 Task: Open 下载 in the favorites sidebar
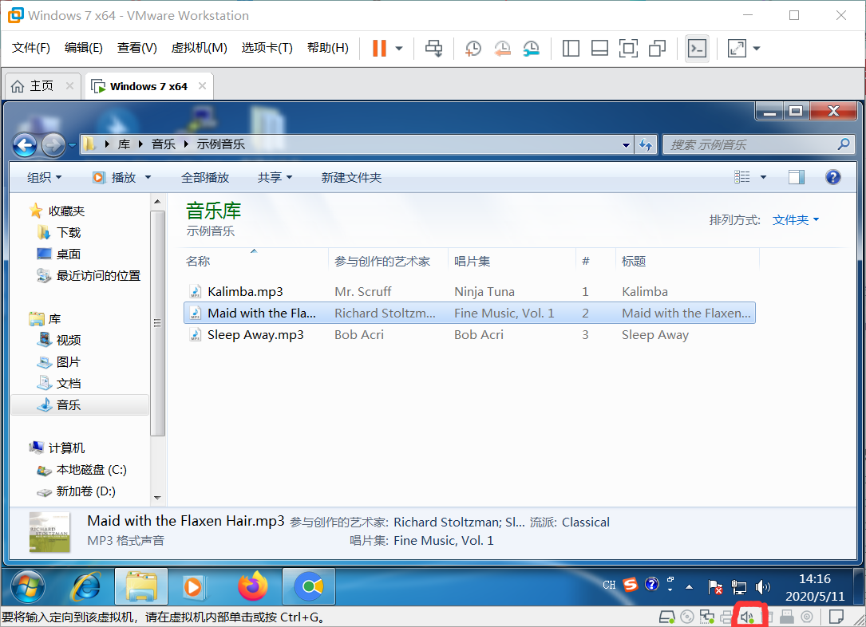[x=60, y=232]
